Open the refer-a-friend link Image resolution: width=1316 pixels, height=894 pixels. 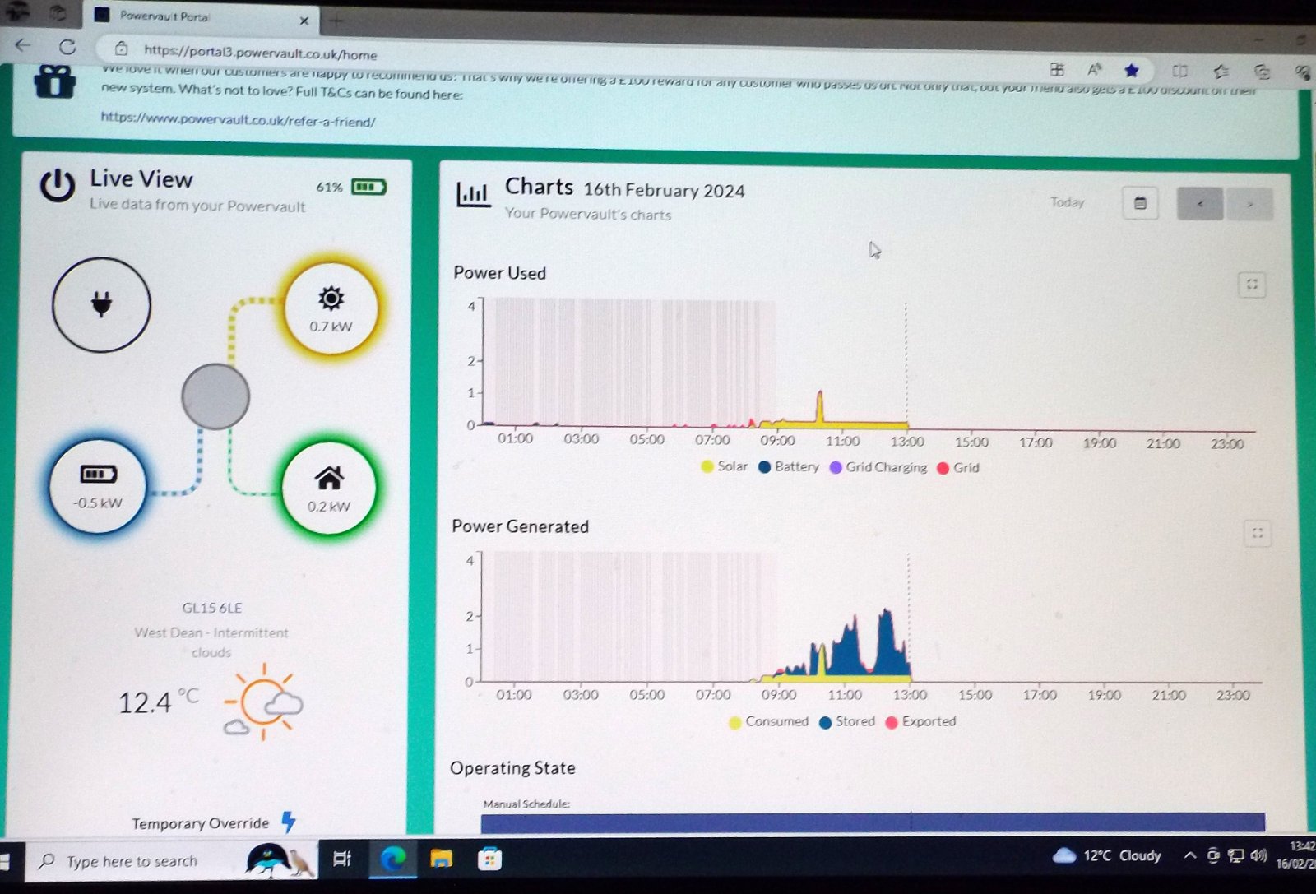(x=238, y=121)
